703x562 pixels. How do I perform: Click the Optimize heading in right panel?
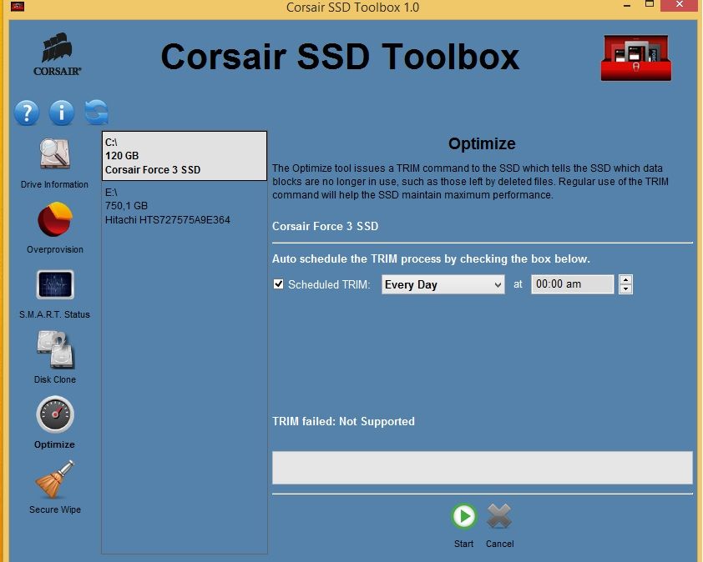482,143
